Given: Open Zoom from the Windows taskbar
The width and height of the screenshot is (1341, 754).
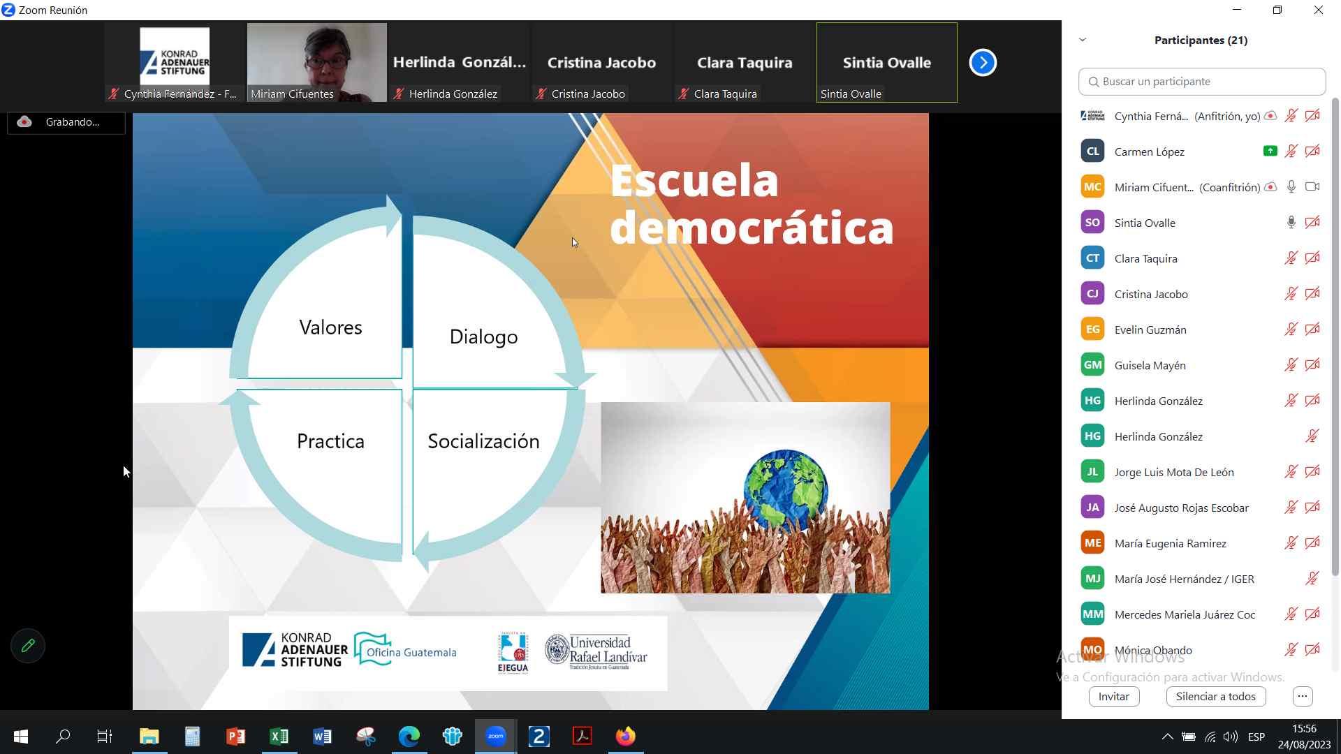Looking at the screenshot, I should pos(496,736).
